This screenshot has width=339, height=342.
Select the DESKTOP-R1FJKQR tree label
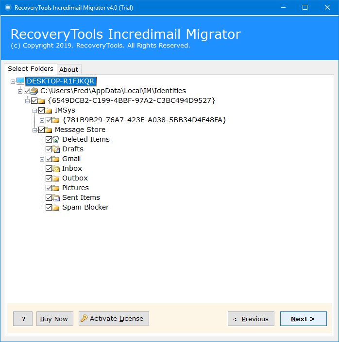[61, 81]
